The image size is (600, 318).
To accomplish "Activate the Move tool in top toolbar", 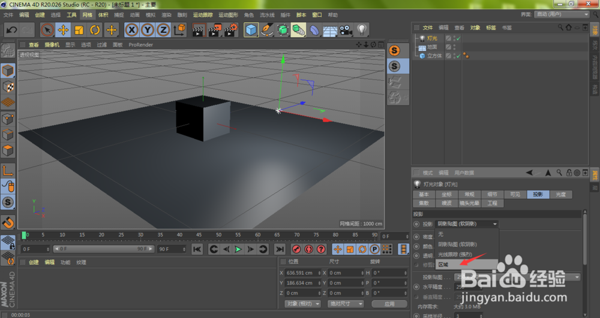I will (63, 30).
